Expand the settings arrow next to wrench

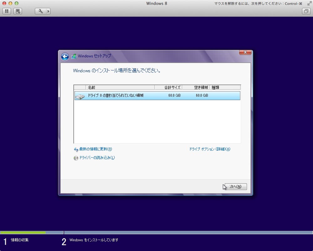[48, 11]
